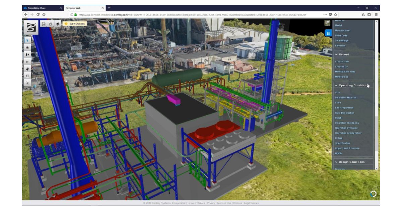Choose the Rotate view tool
This screenshot has width=402, height=210.
point(27,48)
